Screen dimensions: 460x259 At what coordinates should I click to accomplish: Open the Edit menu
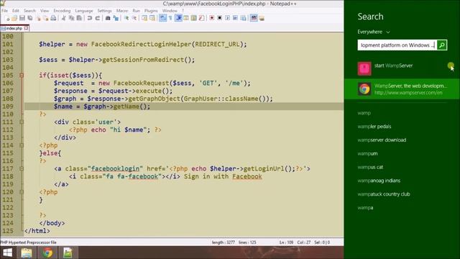click(16, 11)
